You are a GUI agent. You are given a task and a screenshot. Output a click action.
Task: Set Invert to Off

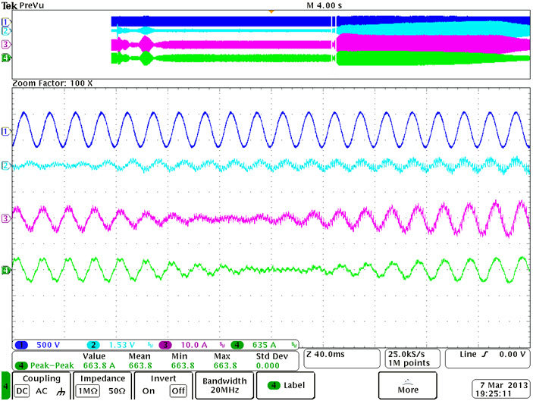178,391
